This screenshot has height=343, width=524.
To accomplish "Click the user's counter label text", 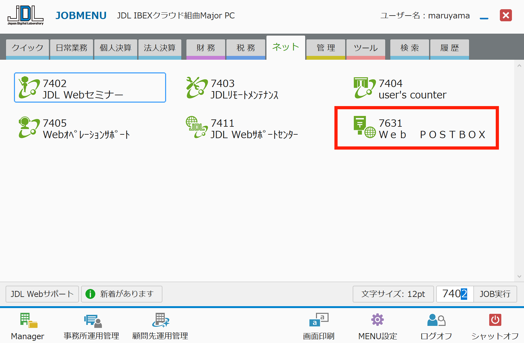I will click(x=413, y=95).
